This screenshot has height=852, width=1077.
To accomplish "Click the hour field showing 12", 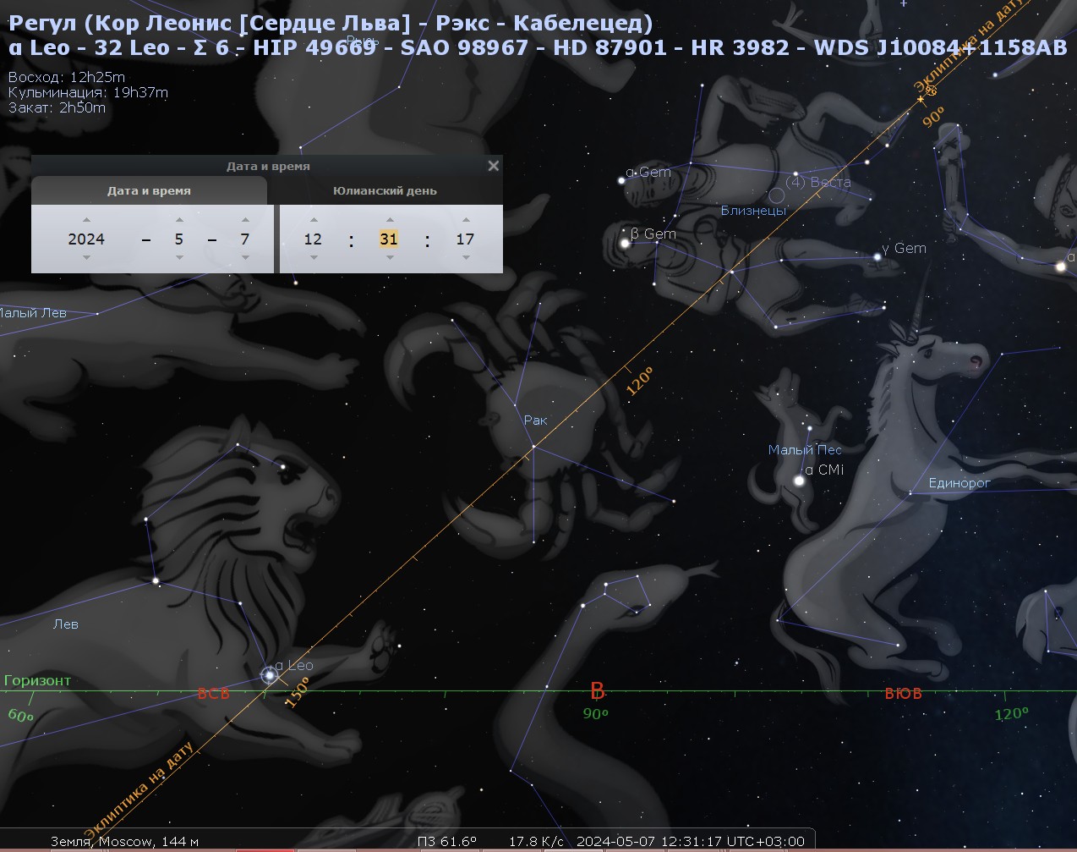I will coord(313,239).
